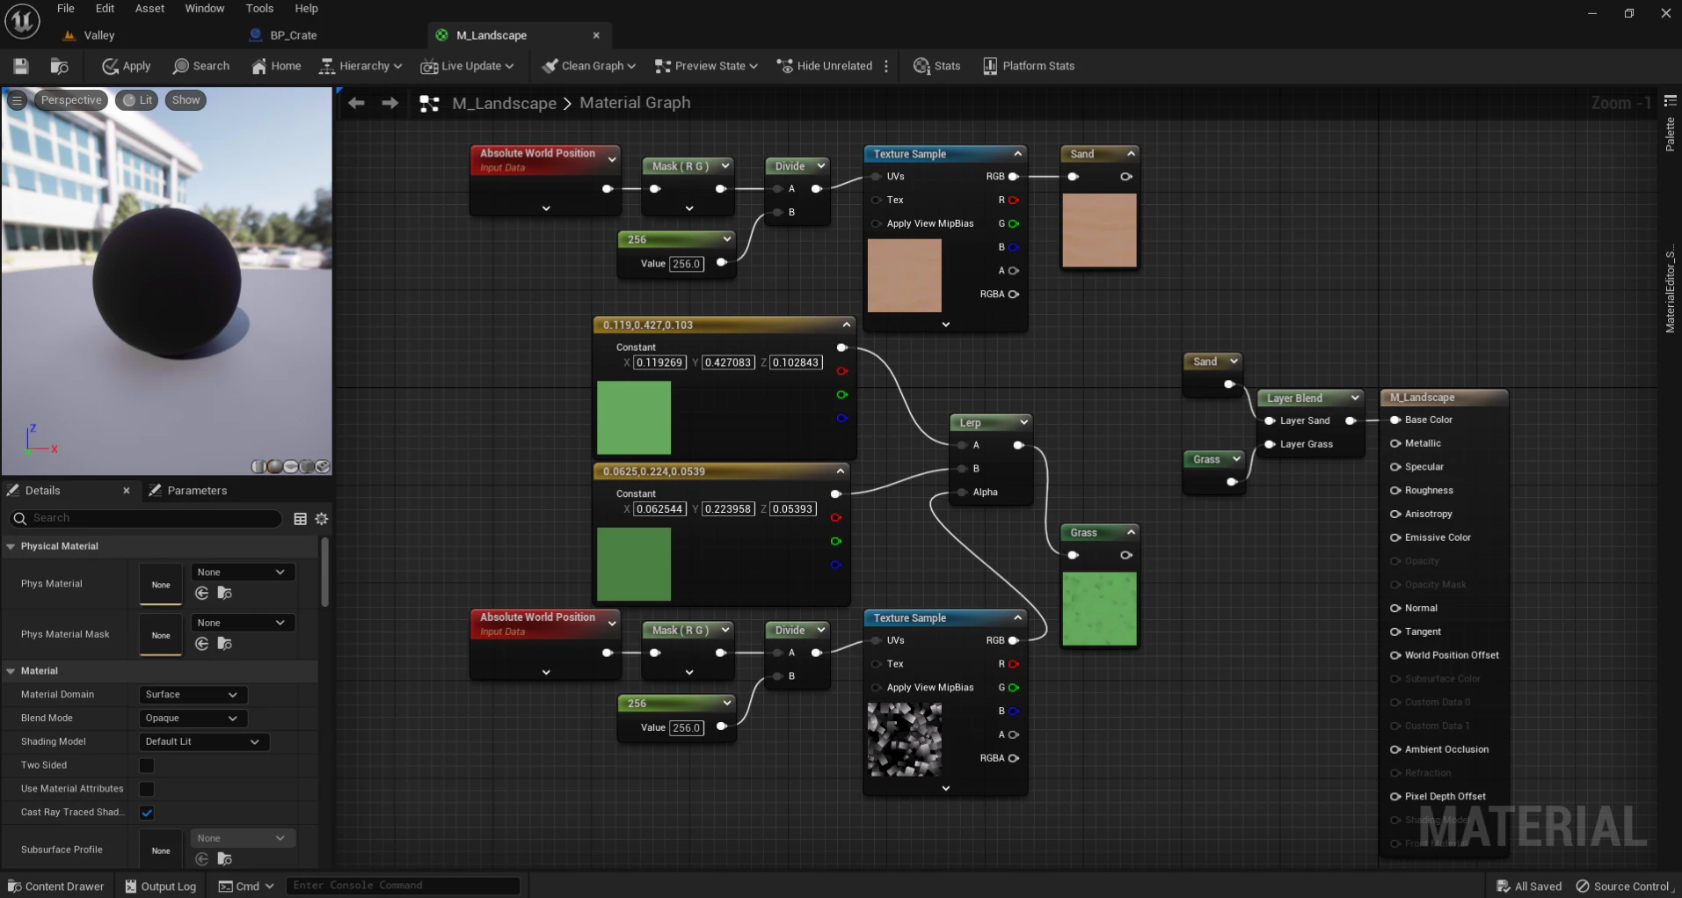Toggle the Two Sided checkbox
Screen dimensions: 1682x898
(x=147, y=765)
